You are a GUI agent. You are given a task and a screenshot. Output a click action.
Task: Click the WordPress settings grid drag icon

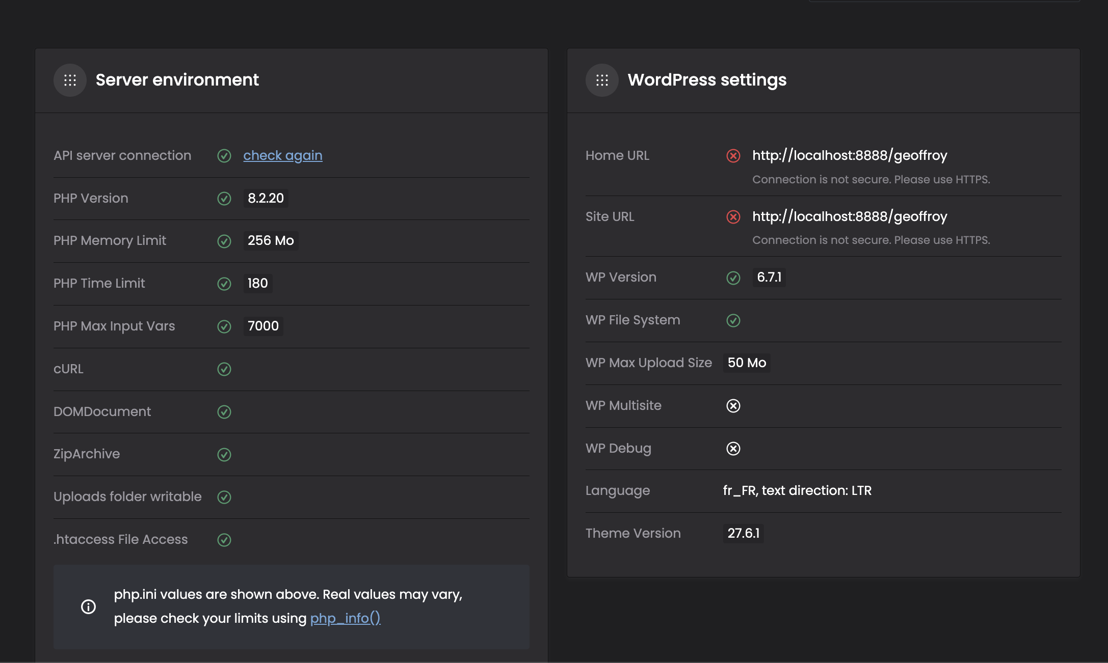click(x=602, y=80)
